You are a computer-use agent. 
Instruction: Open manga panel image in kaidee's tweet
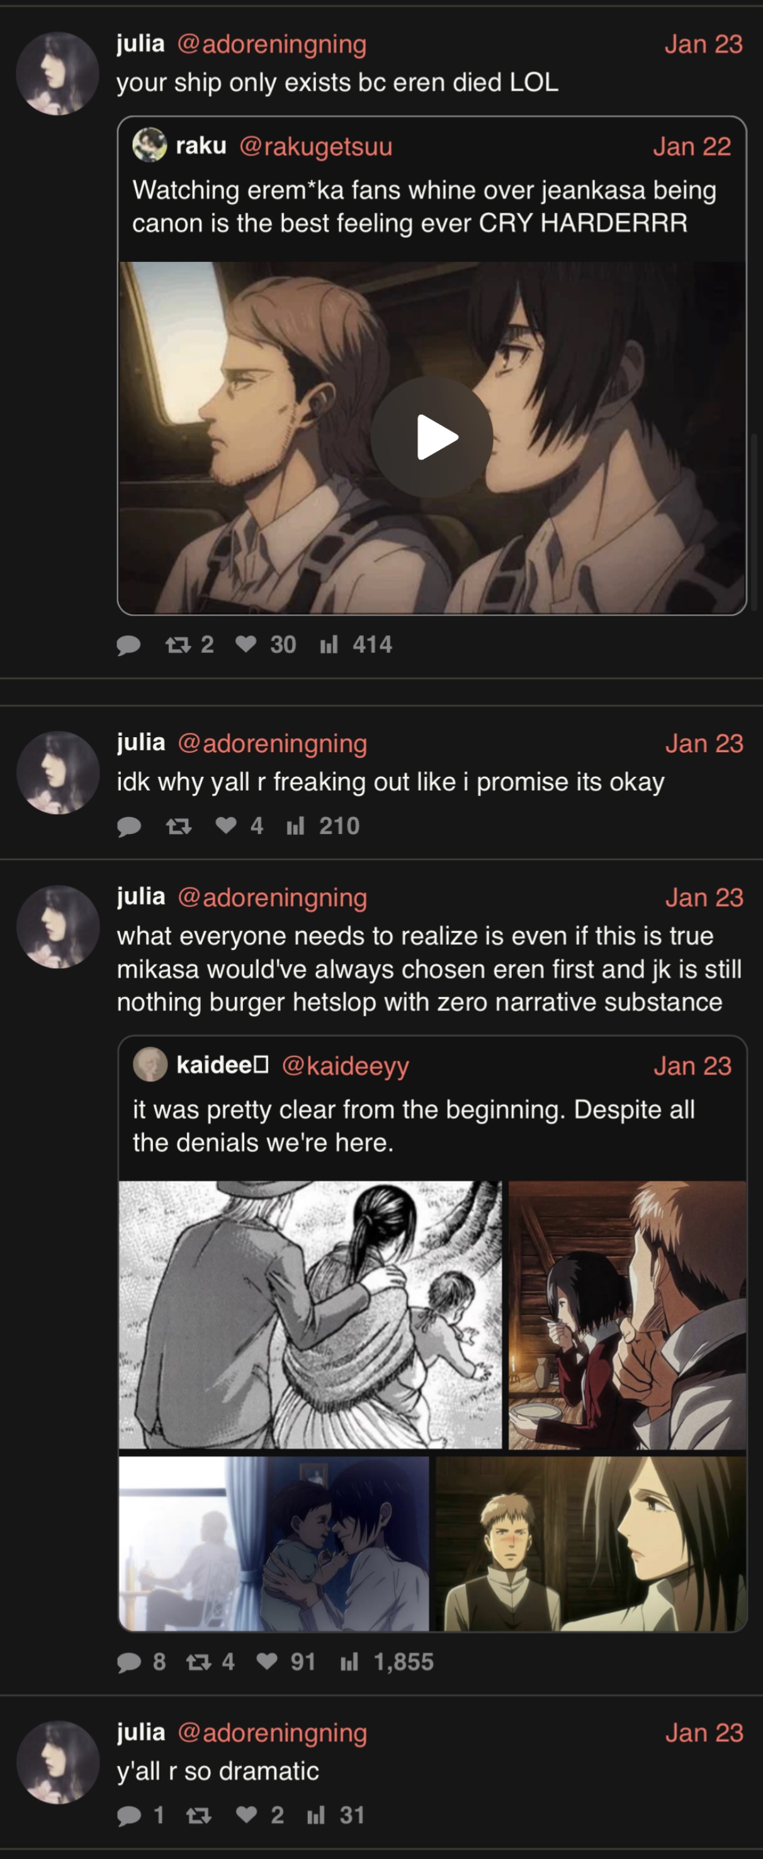tap(310, 1314)
